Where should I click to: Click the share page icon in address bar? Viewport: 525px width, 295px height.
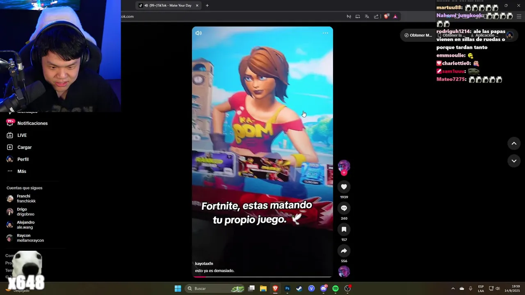376,16
